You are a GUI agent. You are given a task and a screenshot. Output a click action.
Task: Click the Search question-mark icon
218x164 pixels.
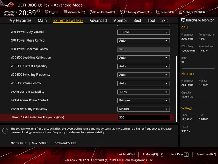(x=158, y=12)
